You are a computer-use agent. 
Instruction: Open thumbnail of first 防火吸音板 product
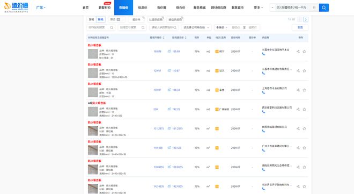tap(93, 54)
